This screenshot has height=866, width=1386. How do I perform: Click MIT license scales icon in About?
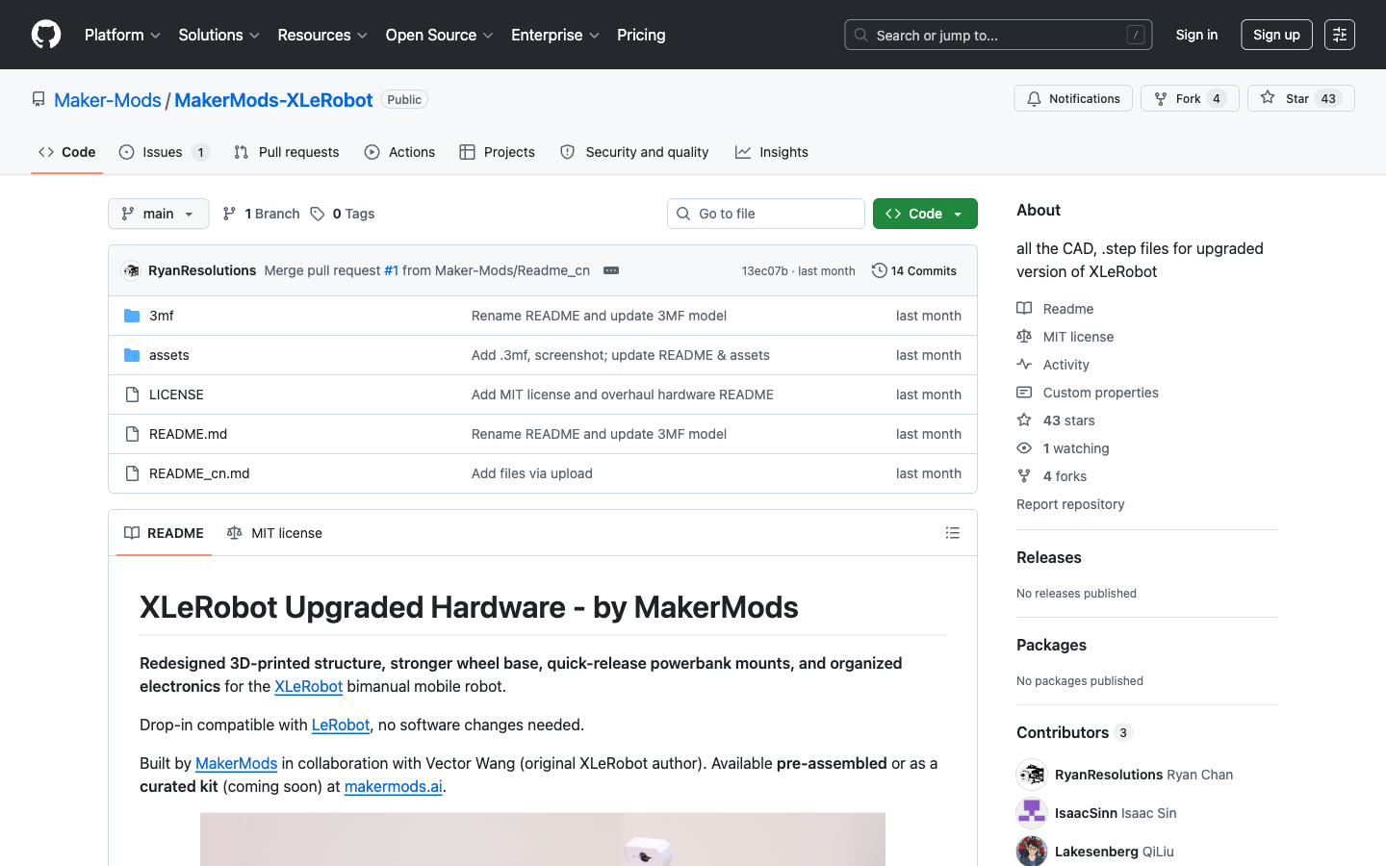click(1024, 337)
